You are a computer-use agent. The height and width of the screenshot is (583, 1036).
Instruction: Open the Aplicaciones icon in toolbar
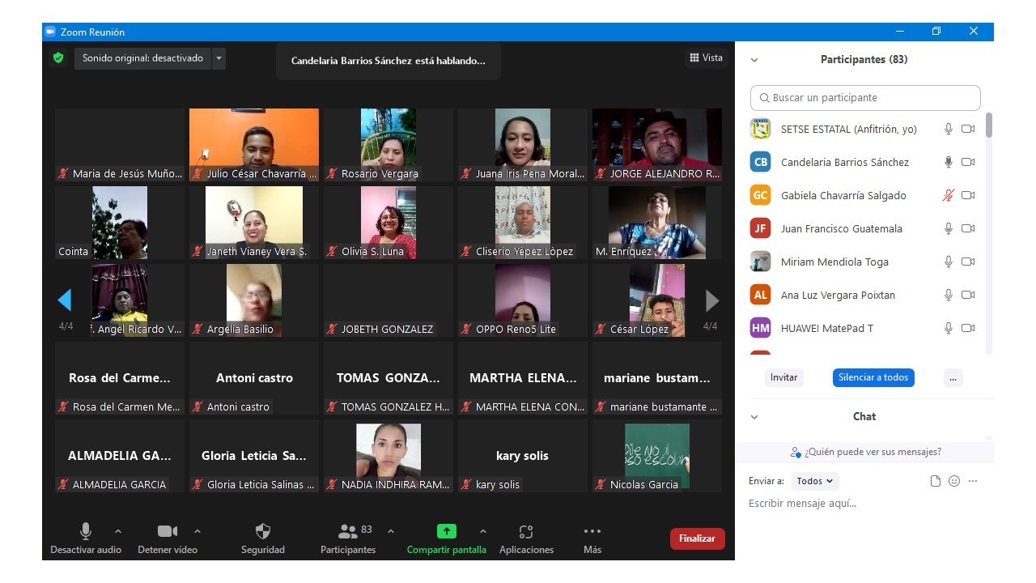[x=526, y=532]
